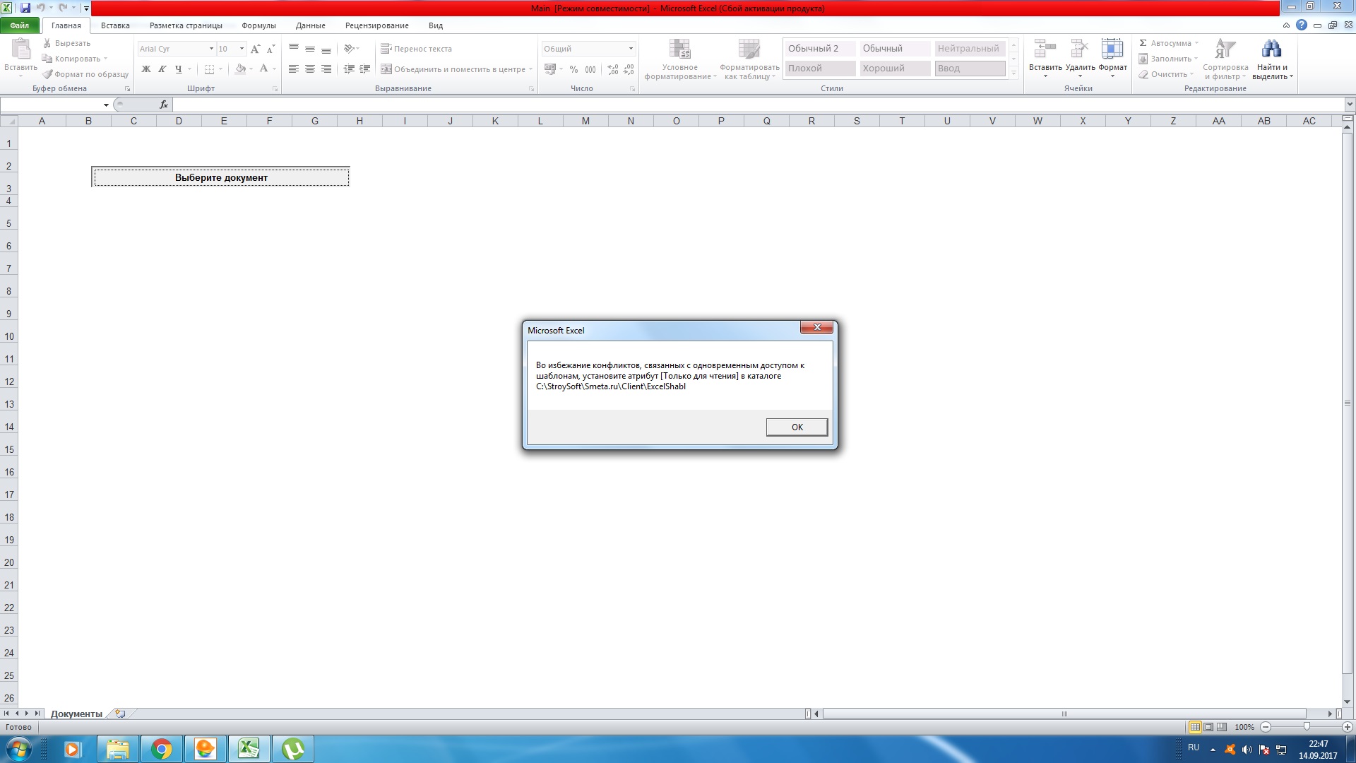Open the font size dropdown
This screenshot has width=1356, height=763.
[x=242, y=49]
